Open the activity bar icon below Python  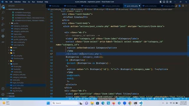click(x=3, y=42)
